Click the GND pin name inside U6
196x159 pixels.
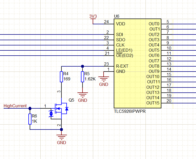[x=121, y=71]
